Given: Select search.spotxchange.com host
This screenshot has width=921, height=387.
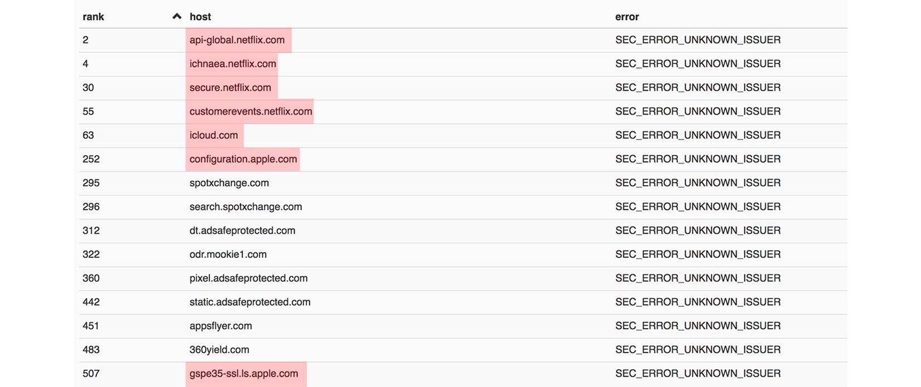Looking at the screenshot, I should tap(246, 207).
